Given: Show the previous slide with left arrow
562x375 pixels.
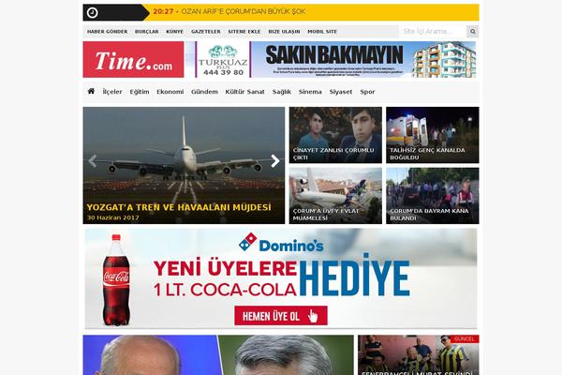Looking at the screenshot, I should tap(93, 161).
